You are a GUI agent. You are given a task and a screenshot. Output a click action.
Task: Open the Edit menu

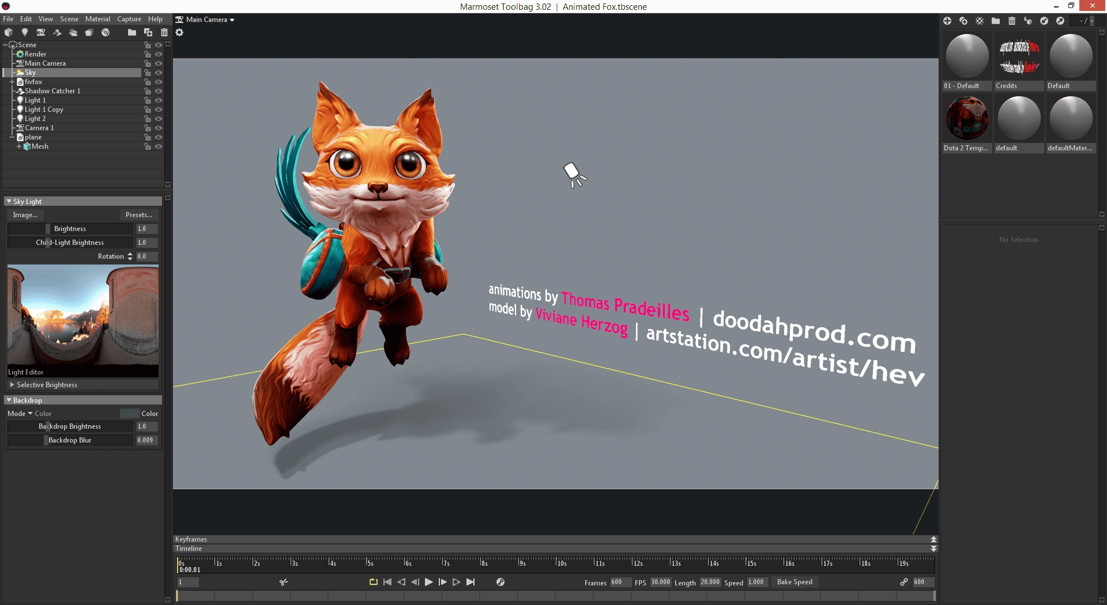pyautogui.click(x=26, y=19)
